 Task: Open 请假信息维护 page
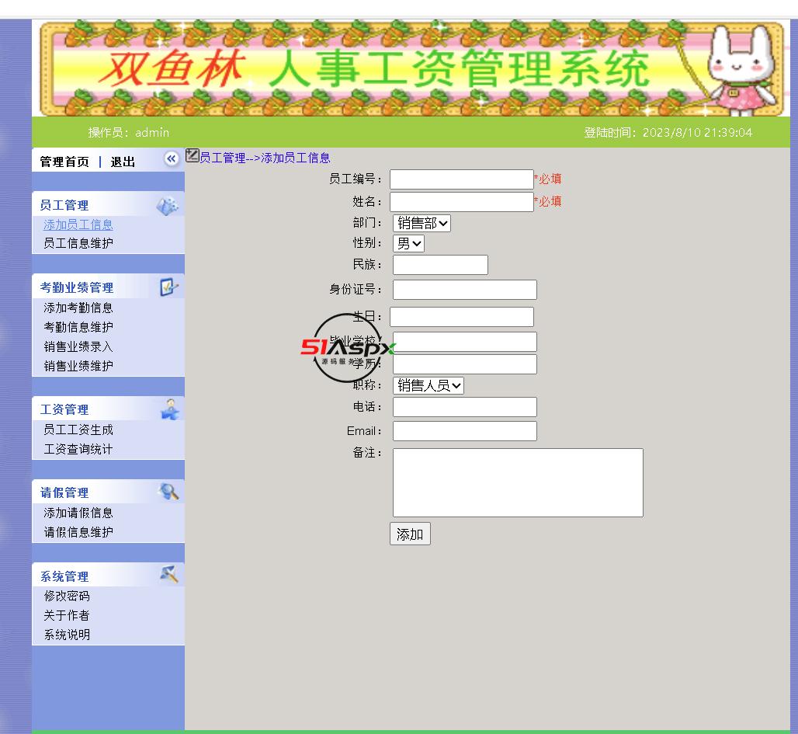pos(78,532)
